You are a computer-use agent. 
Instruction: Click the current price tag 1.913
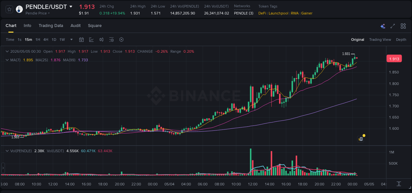pyautogui.click(x=394, y=59)
